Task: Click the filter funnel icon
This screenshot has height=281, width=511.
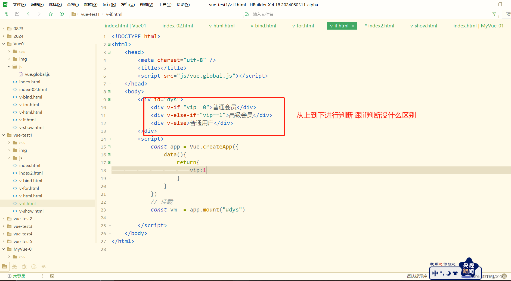Action: (494, 14)
